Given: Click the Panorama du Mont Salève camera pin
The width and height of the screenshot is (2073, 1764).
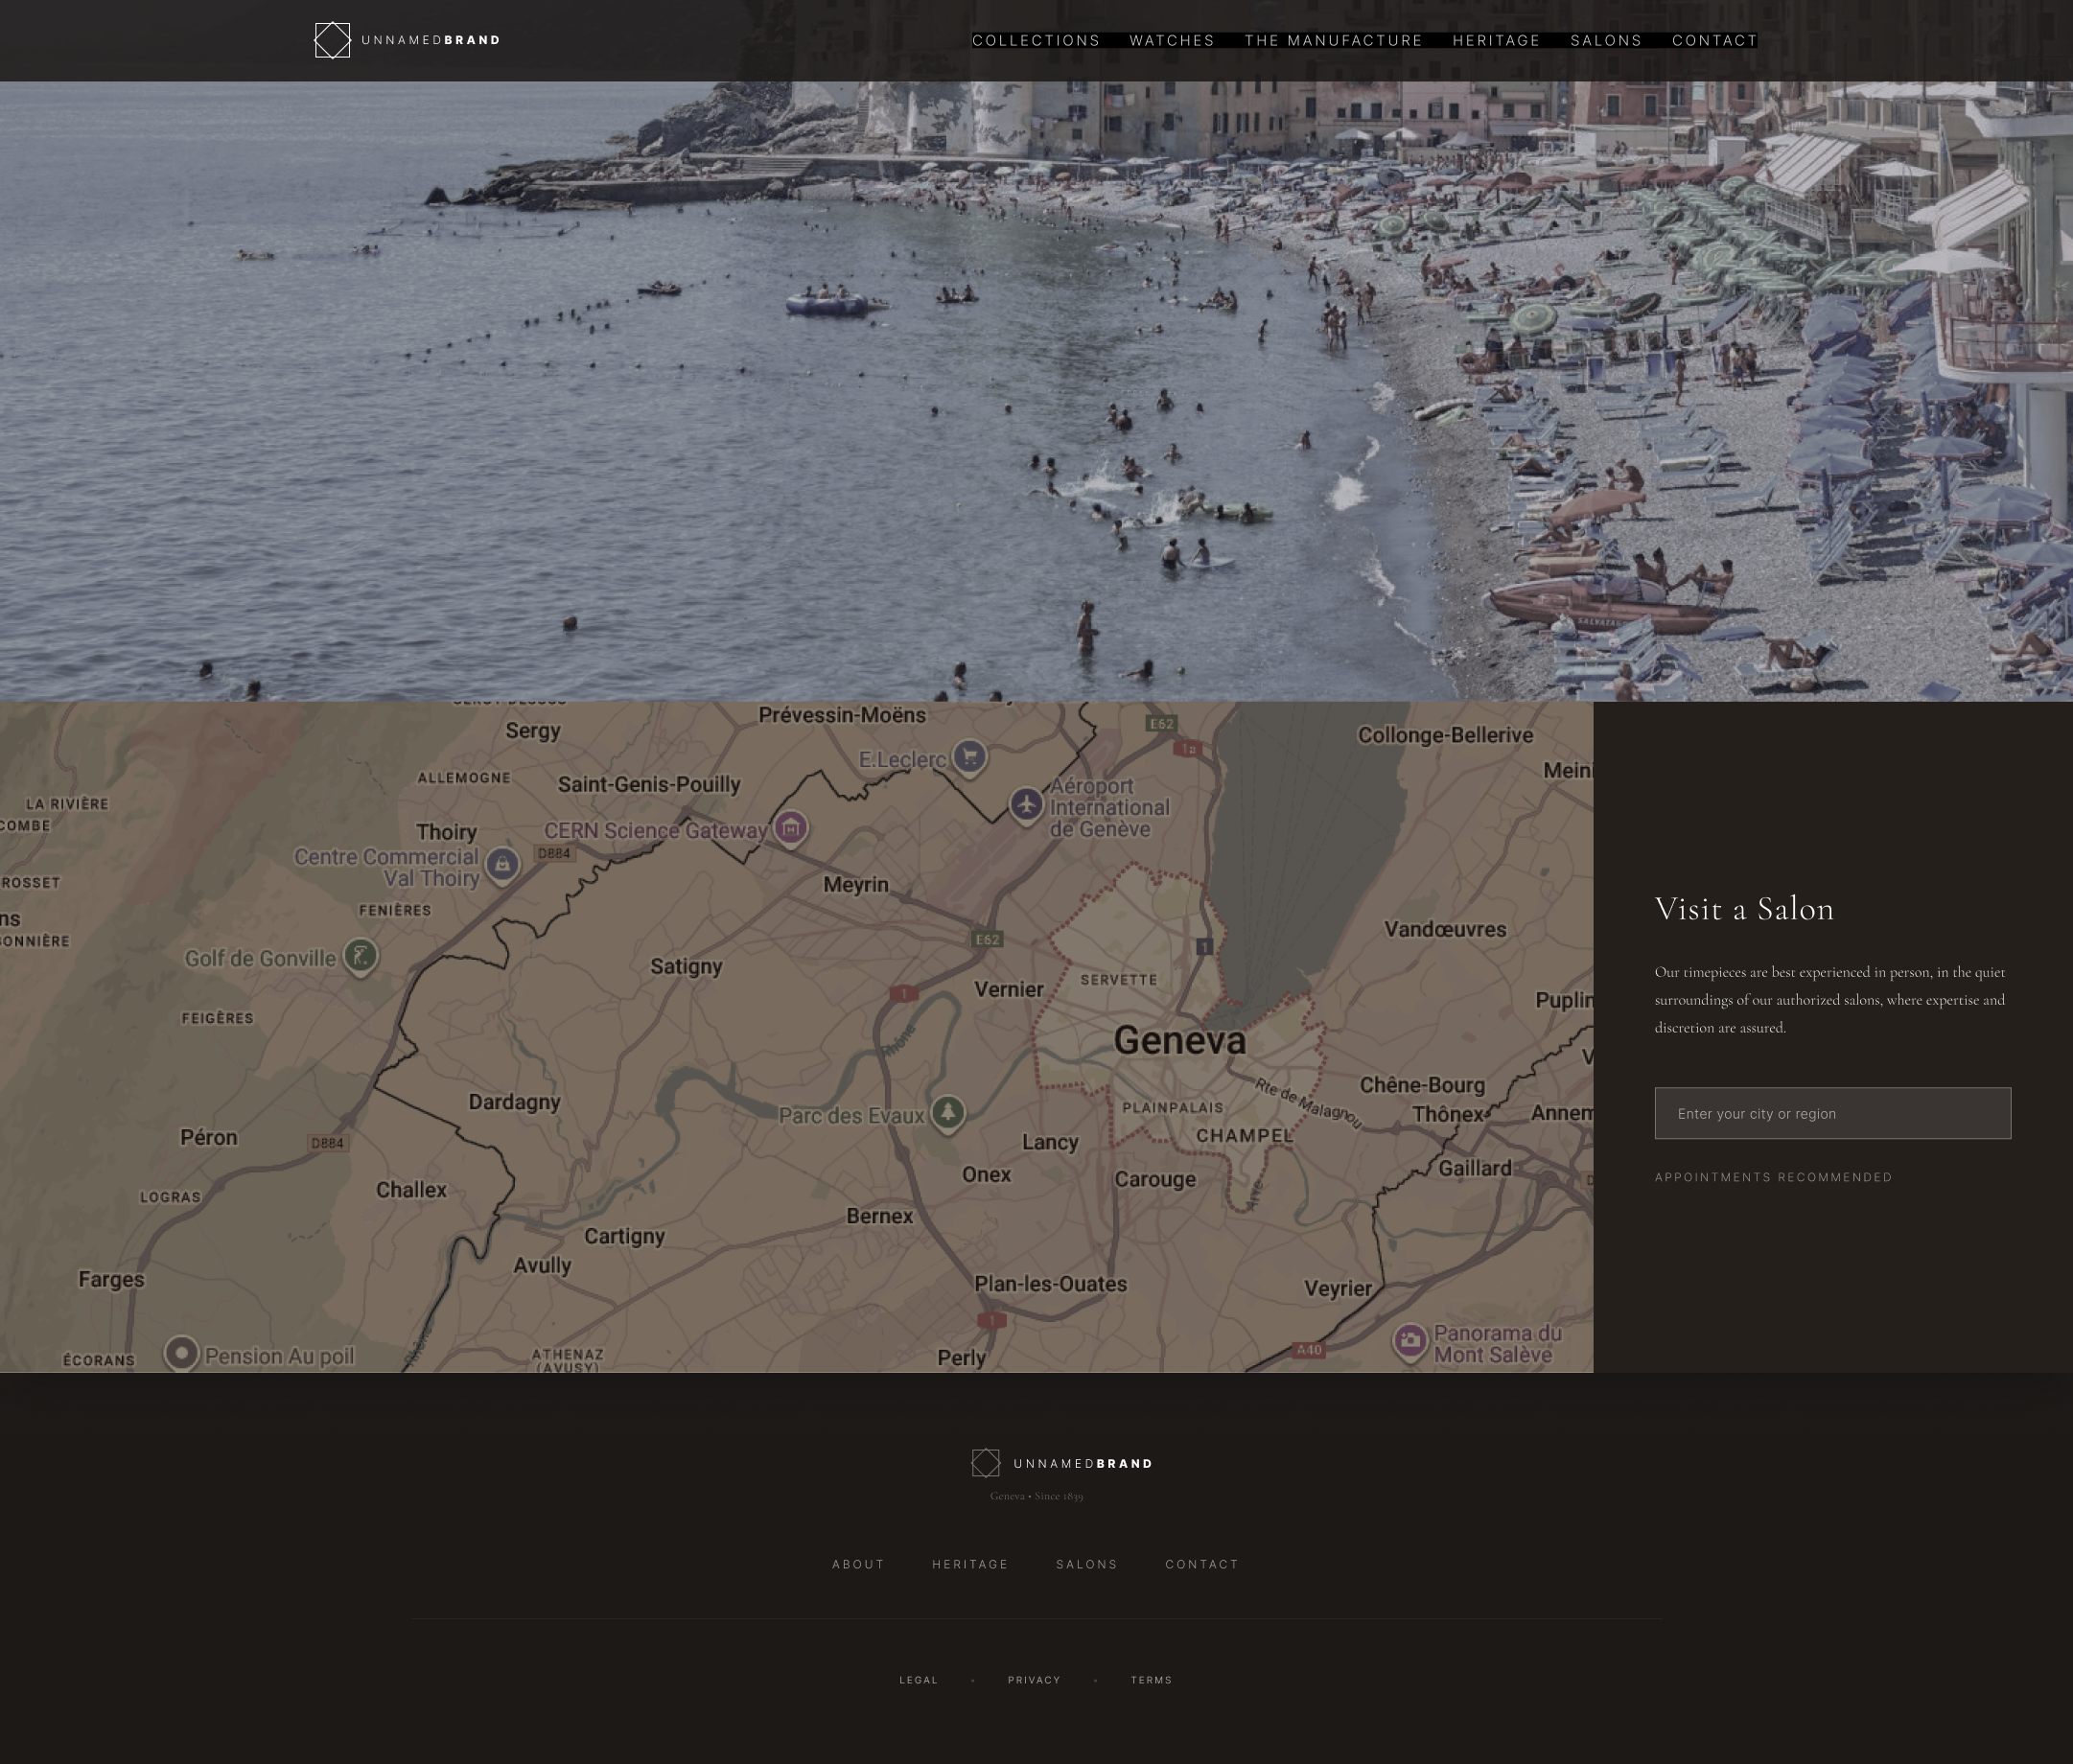Looking at the screenshot, I should coord(1410,1340).
